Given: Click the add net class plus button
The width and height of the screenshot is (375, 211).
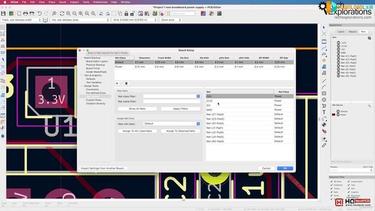Looking at the screenshot, I should (x=117, y=83).
